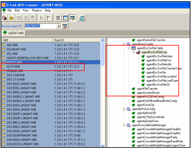Click the table icon of agentBscSwFileTable
Screen dimensions: 191x149
133,48
